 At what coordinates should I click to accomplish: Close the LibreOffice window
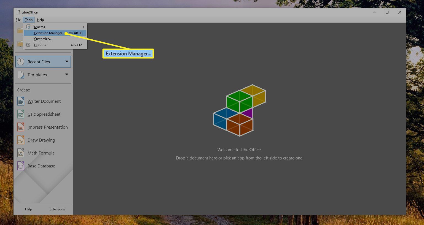pos(400,12)
